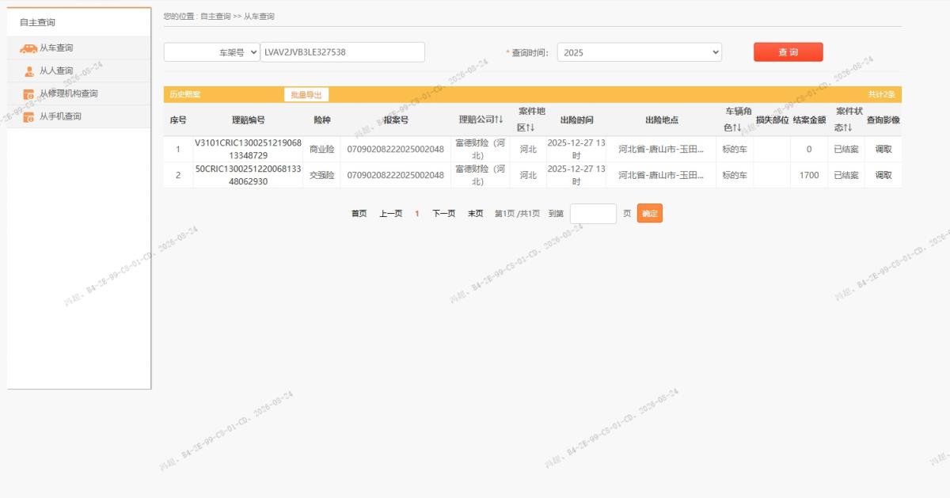Click 结案金额 value 1700

(809, 176)
